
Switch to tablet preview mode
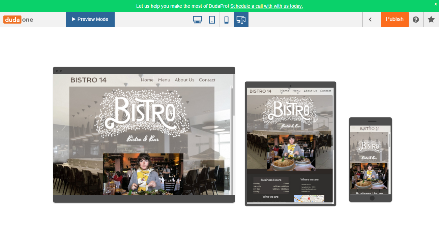212,19
